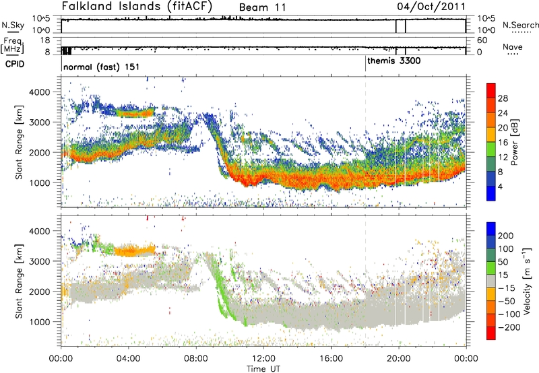The image size is (539, 373).
Task: Click the '08:00' time axis tick label
Action: 196,359
